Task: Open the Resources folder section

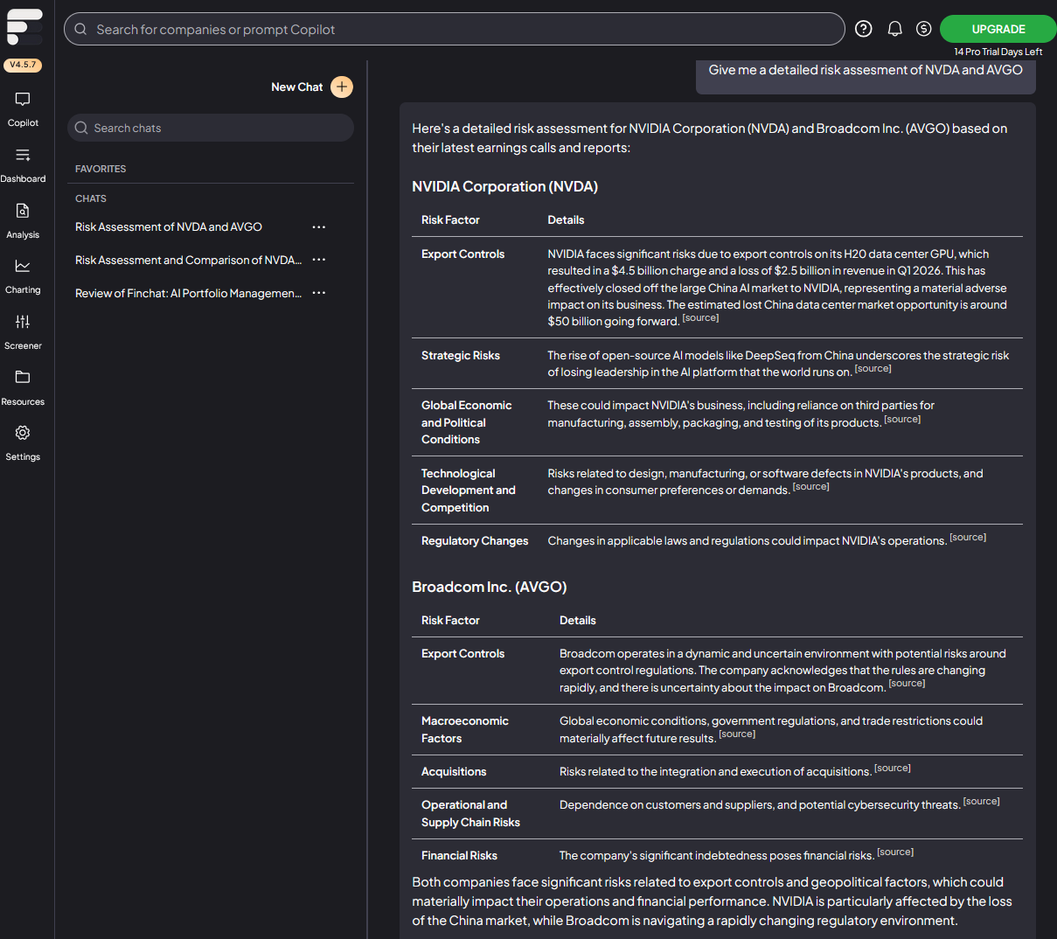Action: point(23,388)
